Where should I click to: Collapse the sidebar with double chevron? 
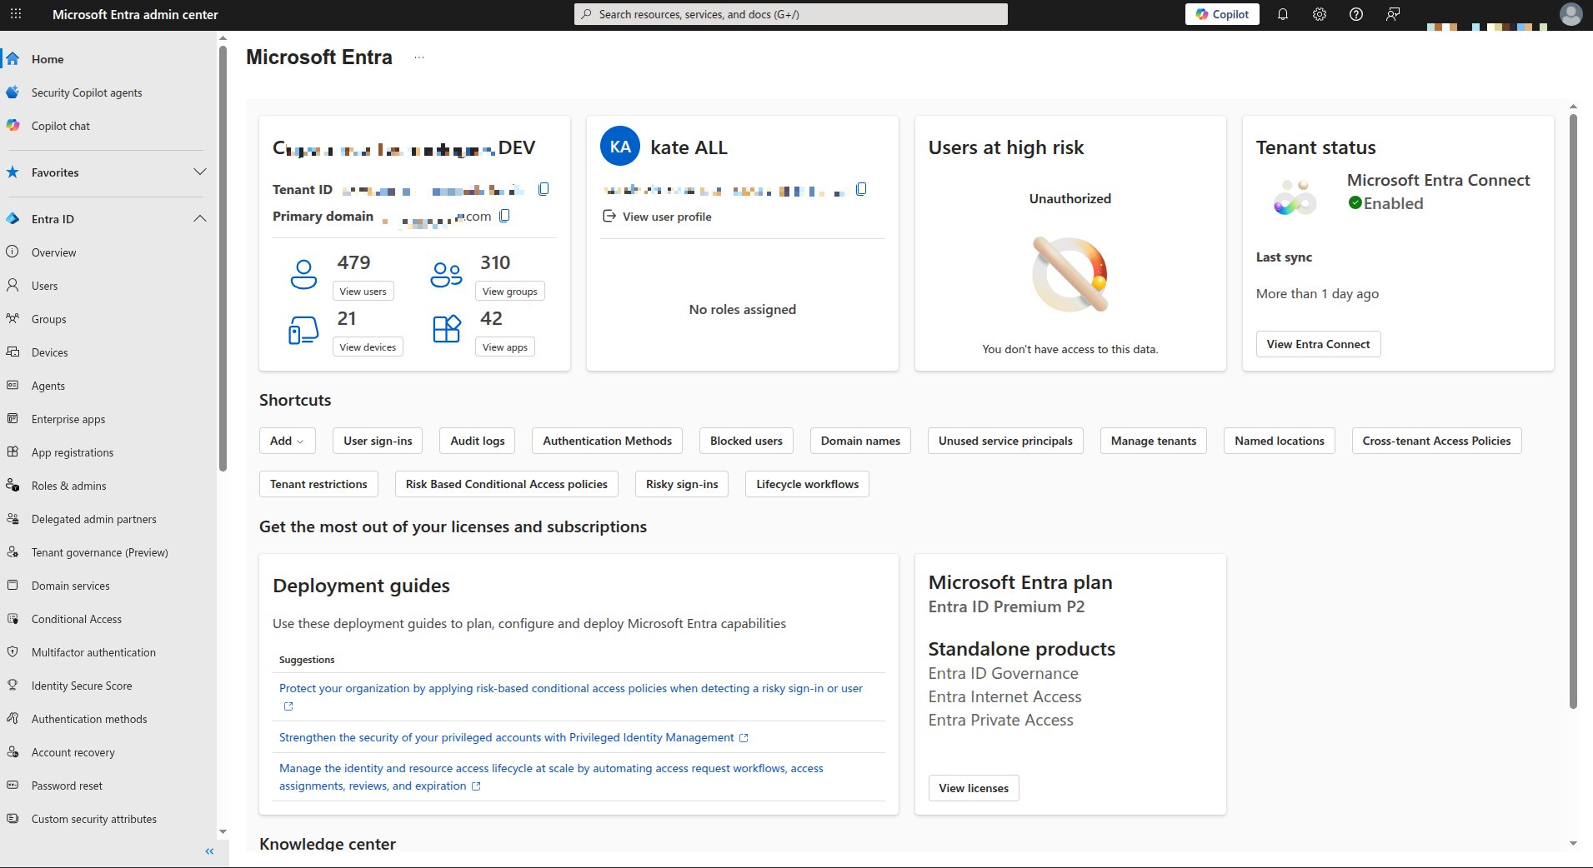pos(209,851)
